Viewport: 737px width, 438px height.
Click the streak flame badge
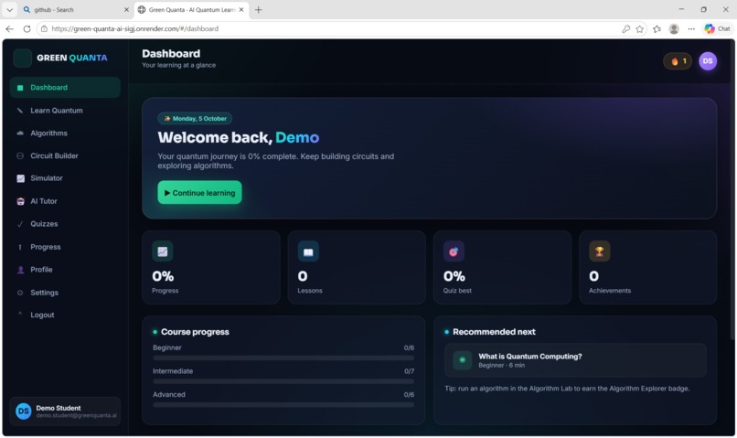(678, 61)
